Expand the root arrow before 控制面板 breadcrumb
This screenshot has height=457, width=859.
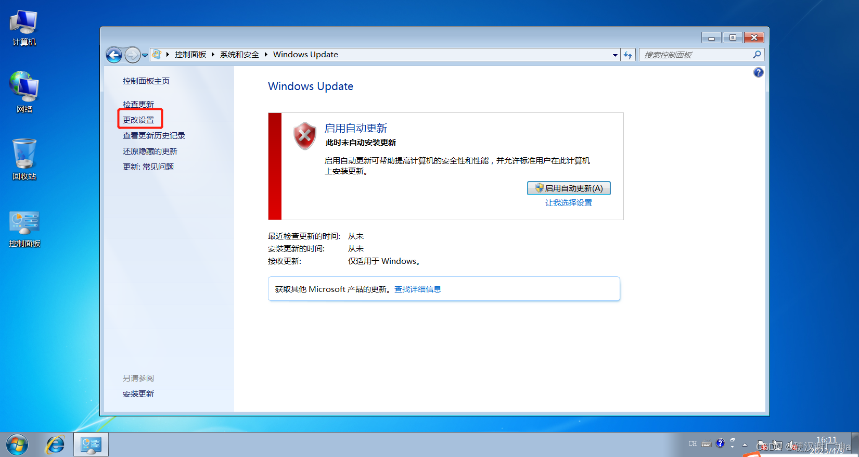coord(168,54)
